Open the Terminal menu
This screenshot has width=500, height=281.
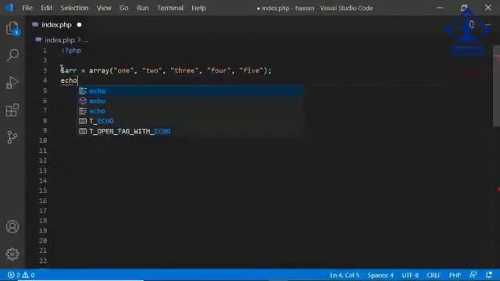(170, 8)
